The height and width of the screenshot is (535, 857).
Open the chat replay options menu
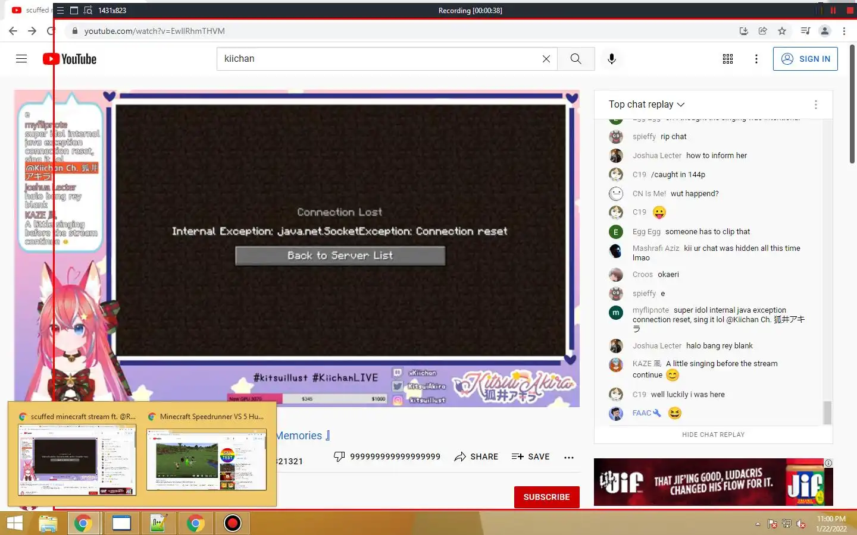815,105
